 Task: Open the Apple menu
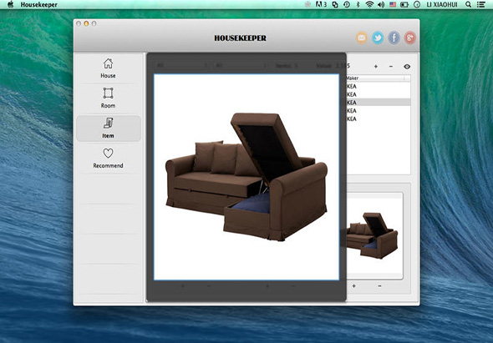click(10, 4)
